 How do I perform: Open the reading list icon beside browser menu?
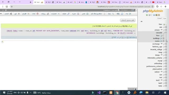click(x=7, y=7)
